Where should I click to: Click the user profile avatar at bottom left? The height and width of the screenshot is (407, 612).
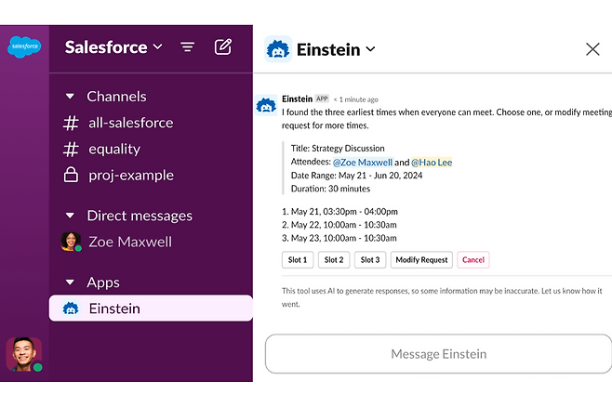pyautogui.click(x=23, y=354)
